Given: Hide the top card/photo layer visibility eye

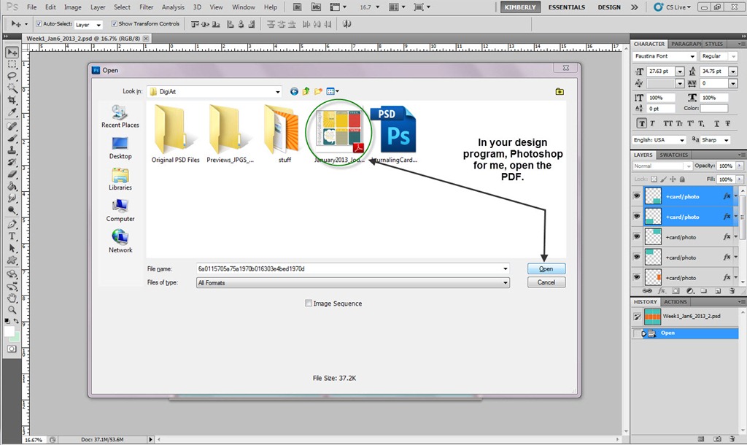Looking at the screenshot, I should (637, 196).
